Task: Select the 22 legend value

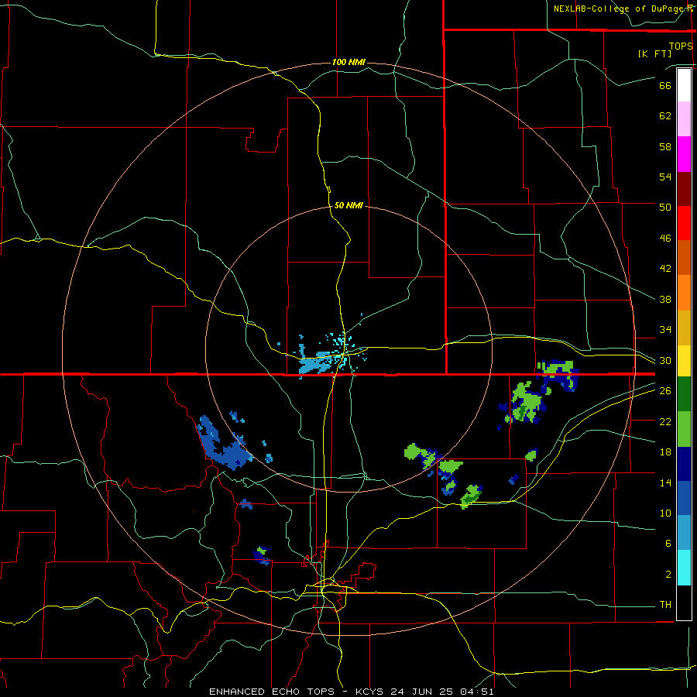Action: 665,421
